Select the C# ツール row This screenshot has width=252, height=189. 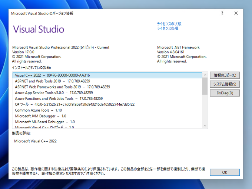coord(107,104)
